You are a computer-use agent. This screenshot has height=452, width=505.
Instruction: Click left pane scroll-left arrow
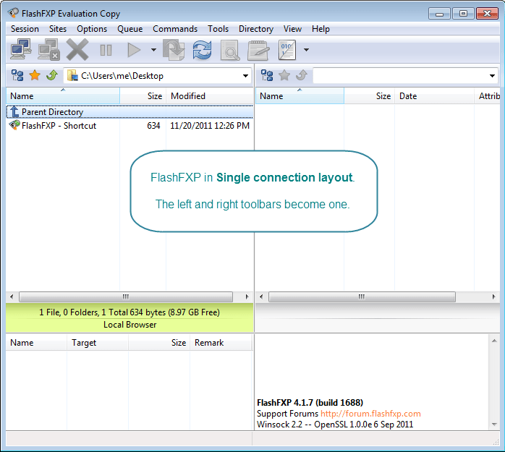(x=12, y=297)
